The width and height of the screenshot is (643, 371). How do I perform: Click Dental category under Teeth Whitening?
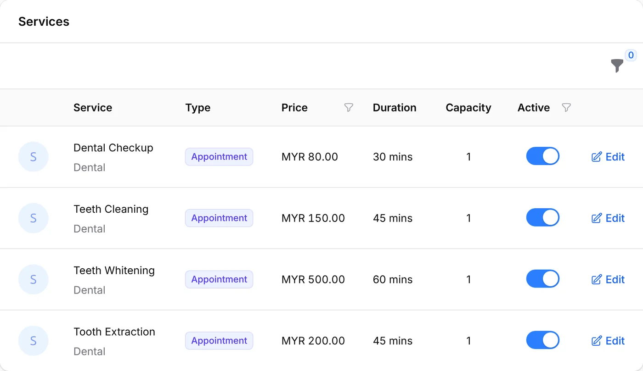coord(90,290)
